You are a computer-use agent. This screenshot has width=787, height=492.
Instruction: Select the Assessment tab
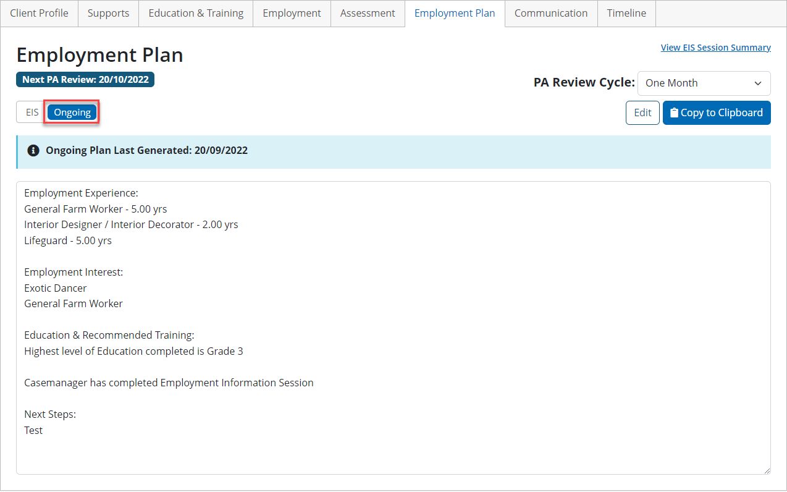(368, 13)
